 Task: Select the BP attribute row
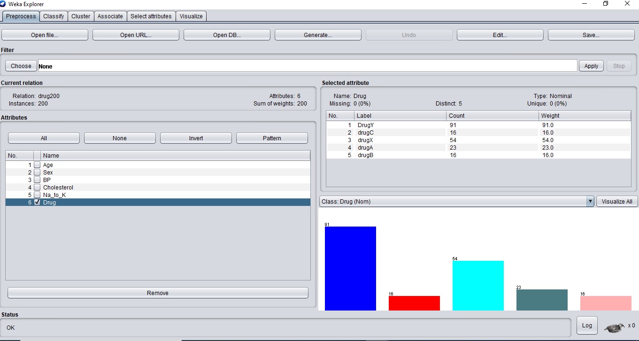158,180
